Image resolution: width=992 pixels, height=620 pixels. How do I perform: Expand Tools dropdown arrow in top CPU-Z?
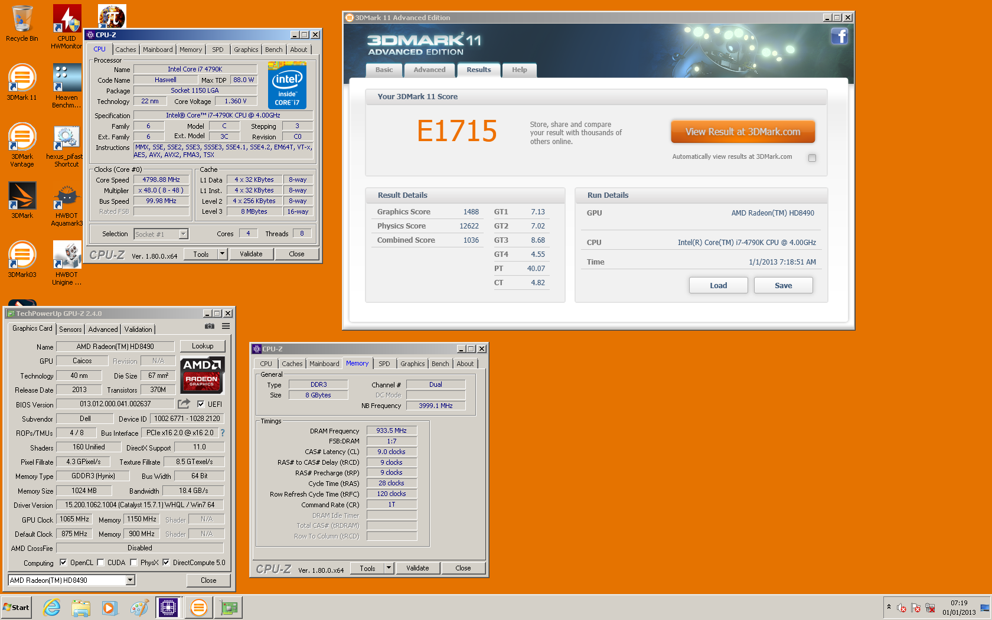(x=222, y=254)
